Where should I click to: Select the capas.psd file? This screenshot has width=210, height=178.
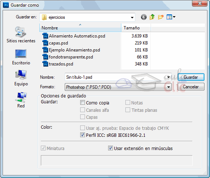(x=55, y=43)
